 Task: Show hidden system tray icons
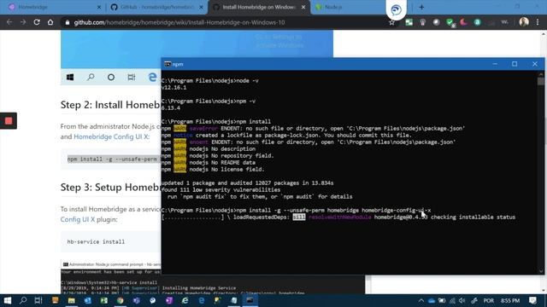coord(421,300)
